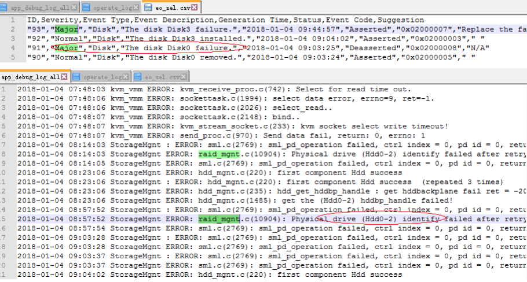Click the hdd_mgnt.c(1485) hddbp_handle failed line
This screenshot has height=282, width=527.
(235, 201)
